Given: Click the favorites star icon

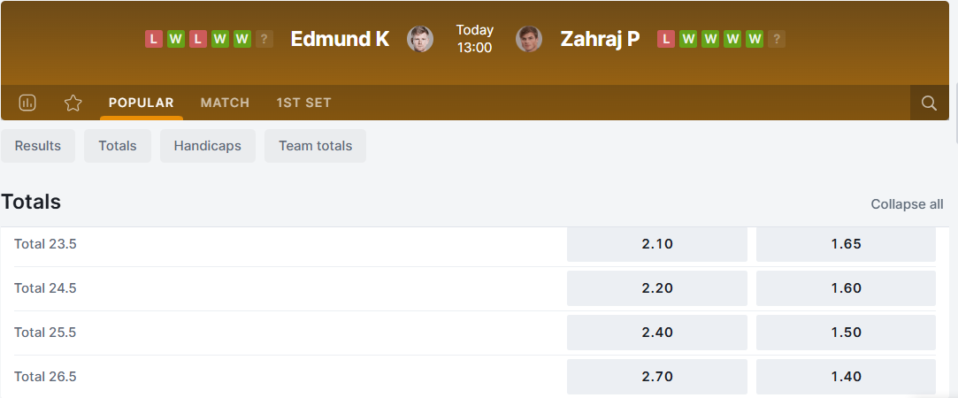Looking at the screenshot, I should [x=73, y=103].
